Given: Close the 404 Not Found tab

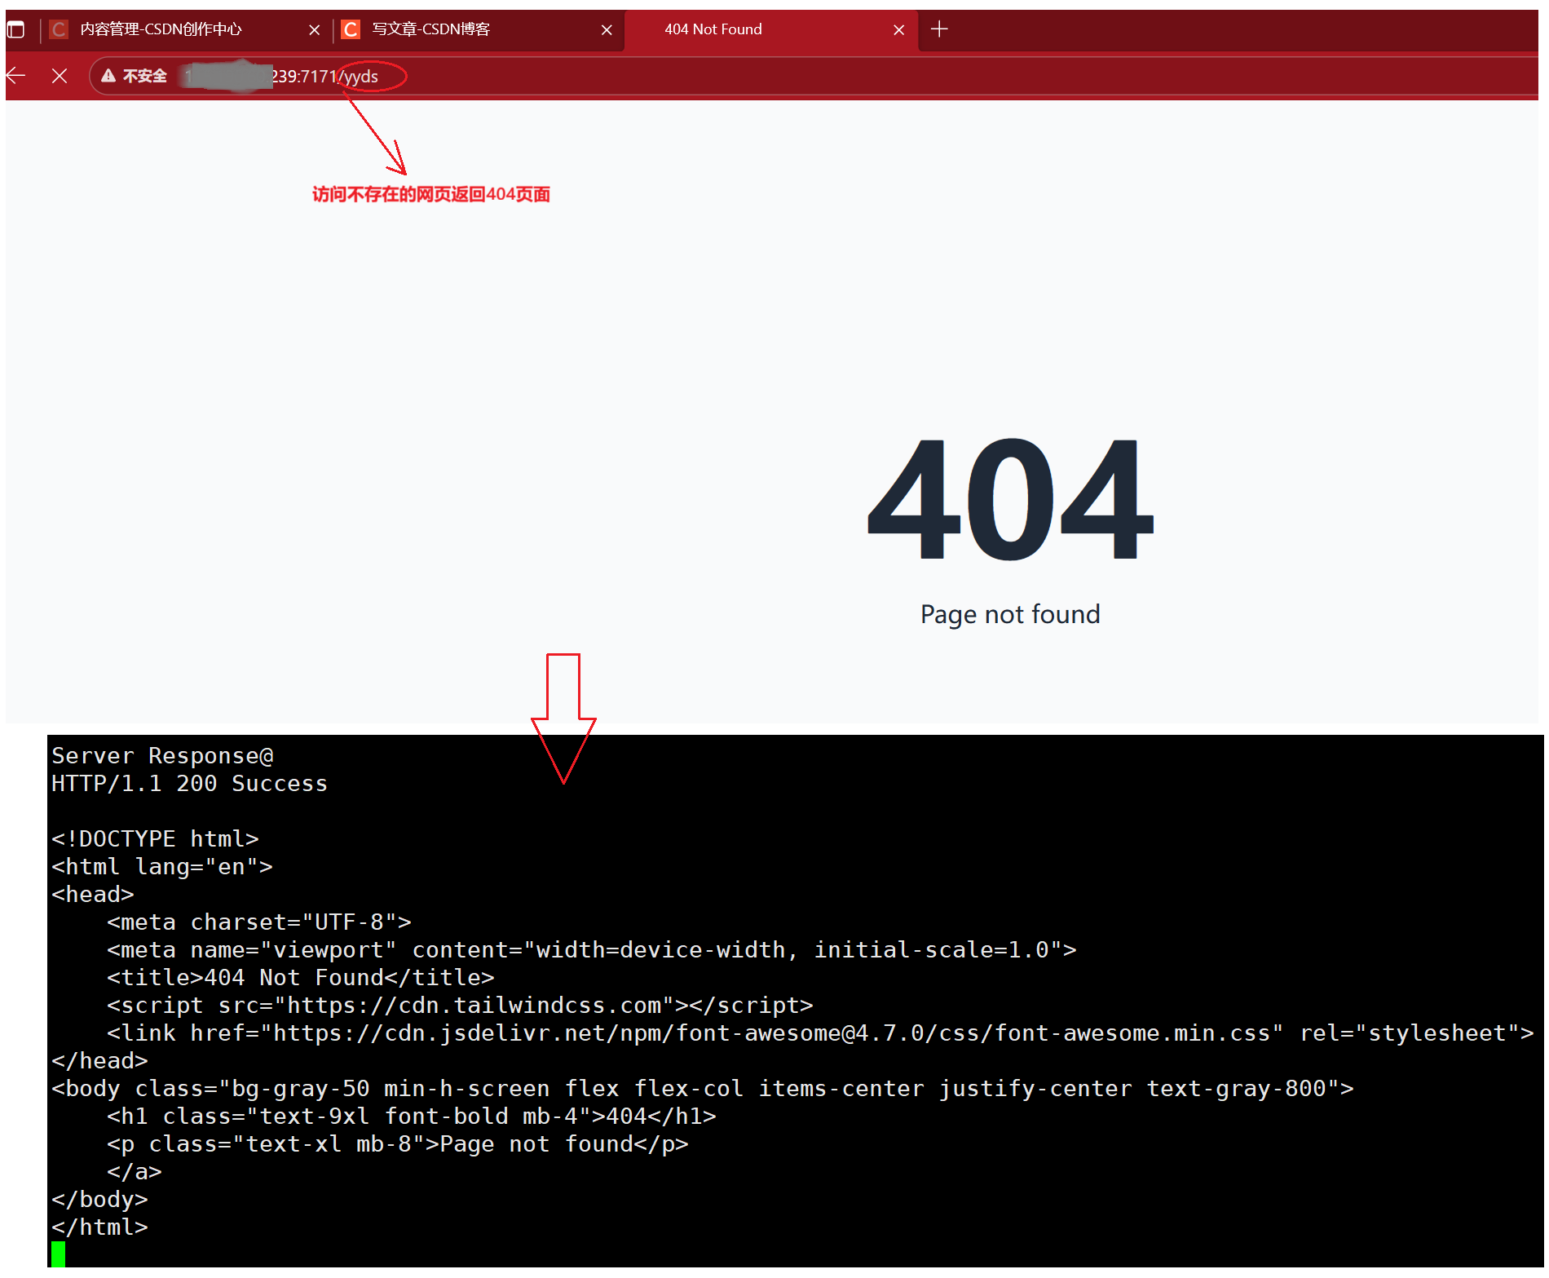Looking at the screenshot, I should [899, 30].
